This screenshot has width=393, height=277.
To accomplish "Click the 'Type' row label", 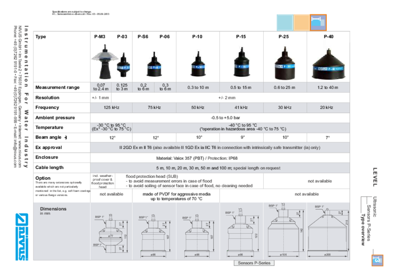I will tap(41, 37).
